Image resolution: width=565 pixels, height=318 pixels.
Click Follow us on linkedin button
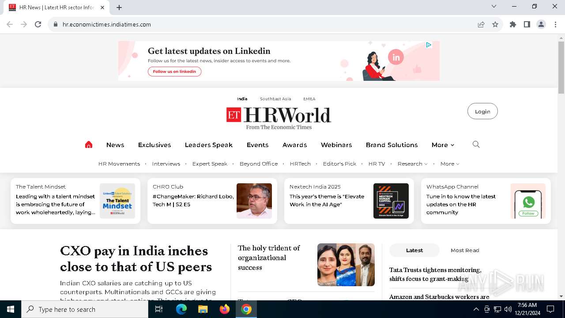click(x=174, y=72)
